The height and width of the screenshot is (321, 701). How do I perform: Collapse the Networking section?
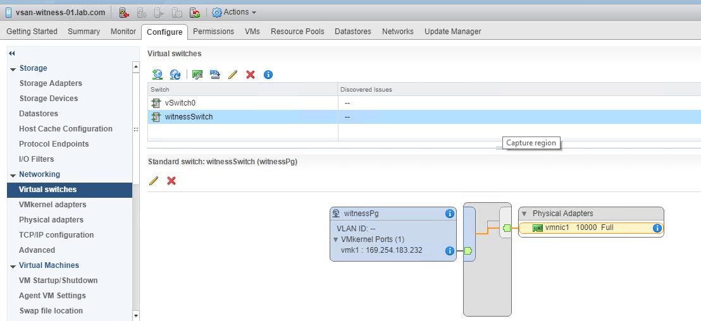[13, 176]
